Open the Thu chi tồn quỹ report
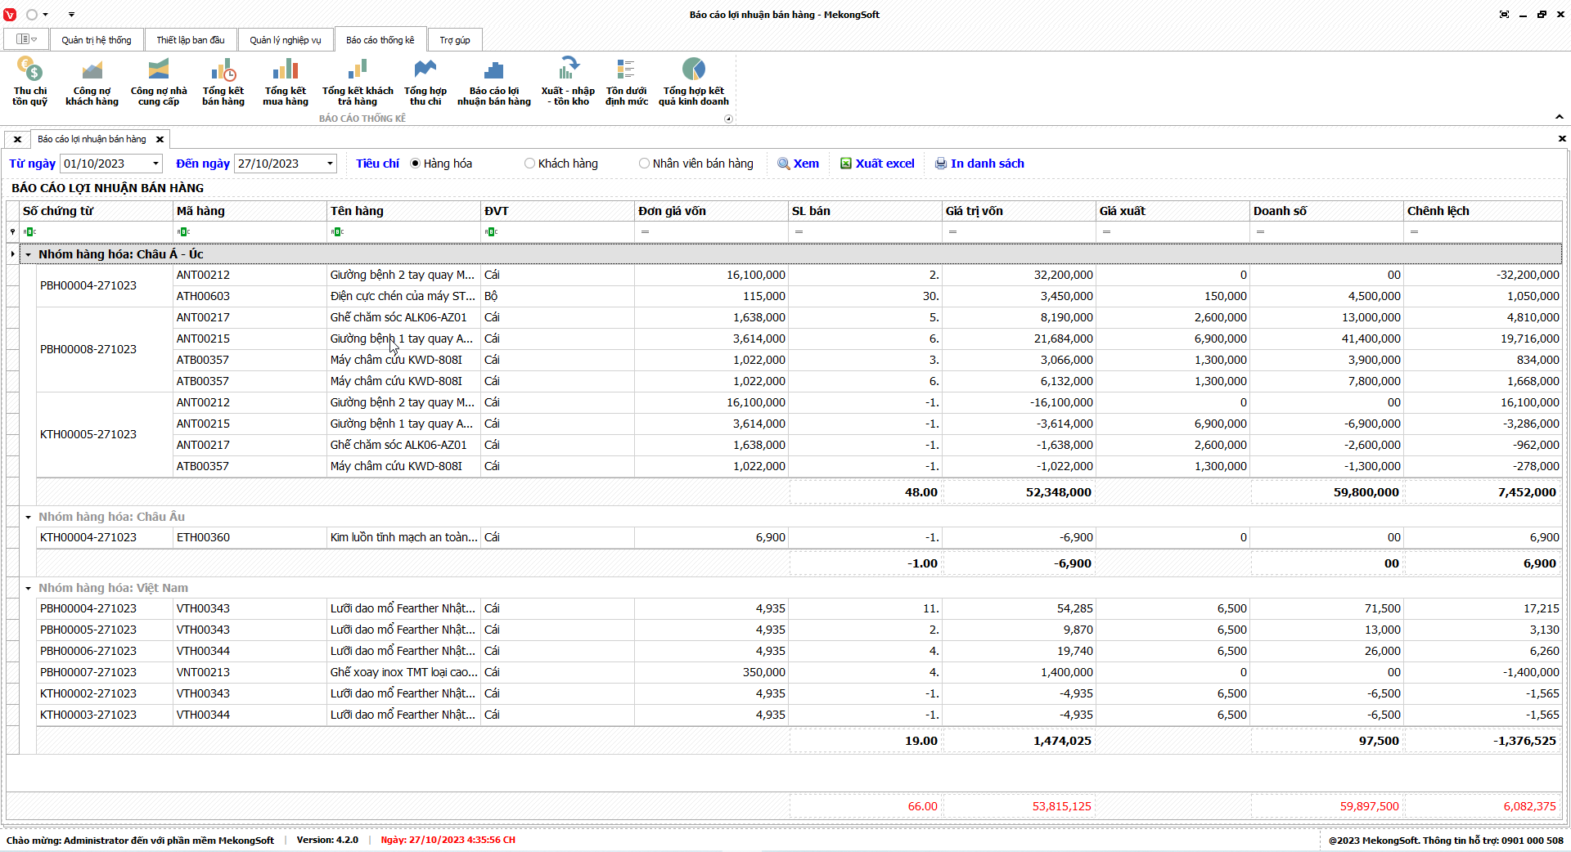 (29, 82)
